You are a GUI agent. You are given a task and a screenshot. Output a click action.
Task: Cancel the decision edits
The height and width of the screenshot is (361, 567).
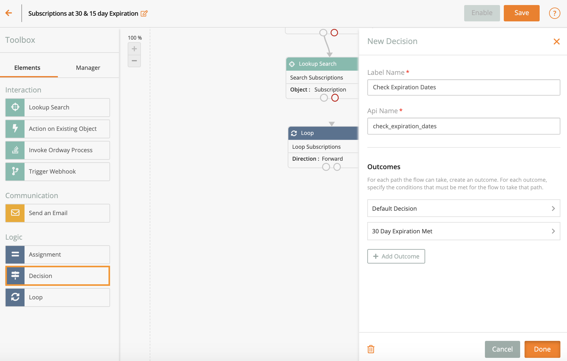[502, 349]
